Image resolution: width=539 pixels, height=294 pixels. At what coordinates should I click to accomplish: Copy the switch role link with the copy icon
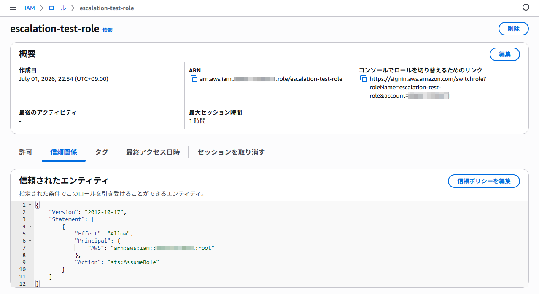pyautogui.click(x=364, y=79)
